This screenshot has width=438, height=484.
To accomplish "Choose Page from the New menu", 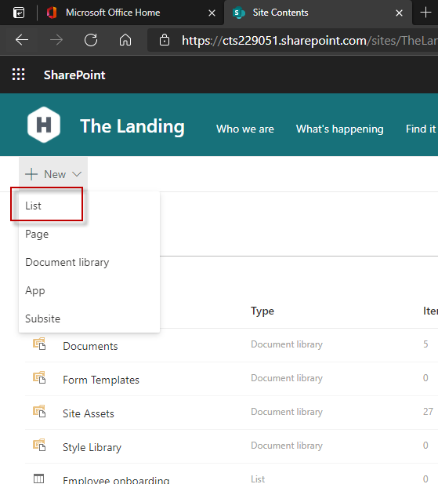I will [89, 234].
